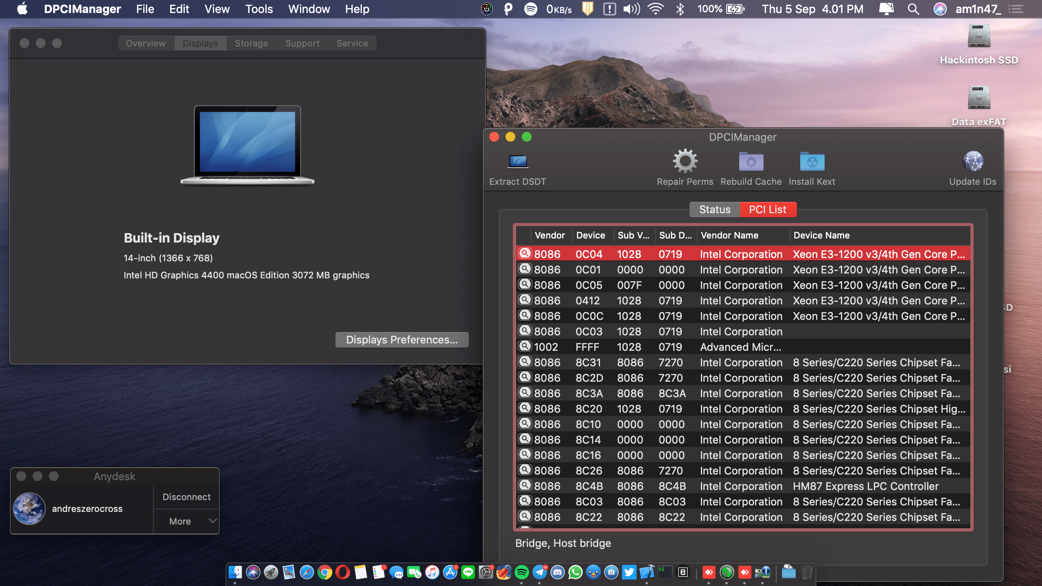1042x586 pixels.
Task: Select the row with device ID FFFF
Action: click(743, 347)
